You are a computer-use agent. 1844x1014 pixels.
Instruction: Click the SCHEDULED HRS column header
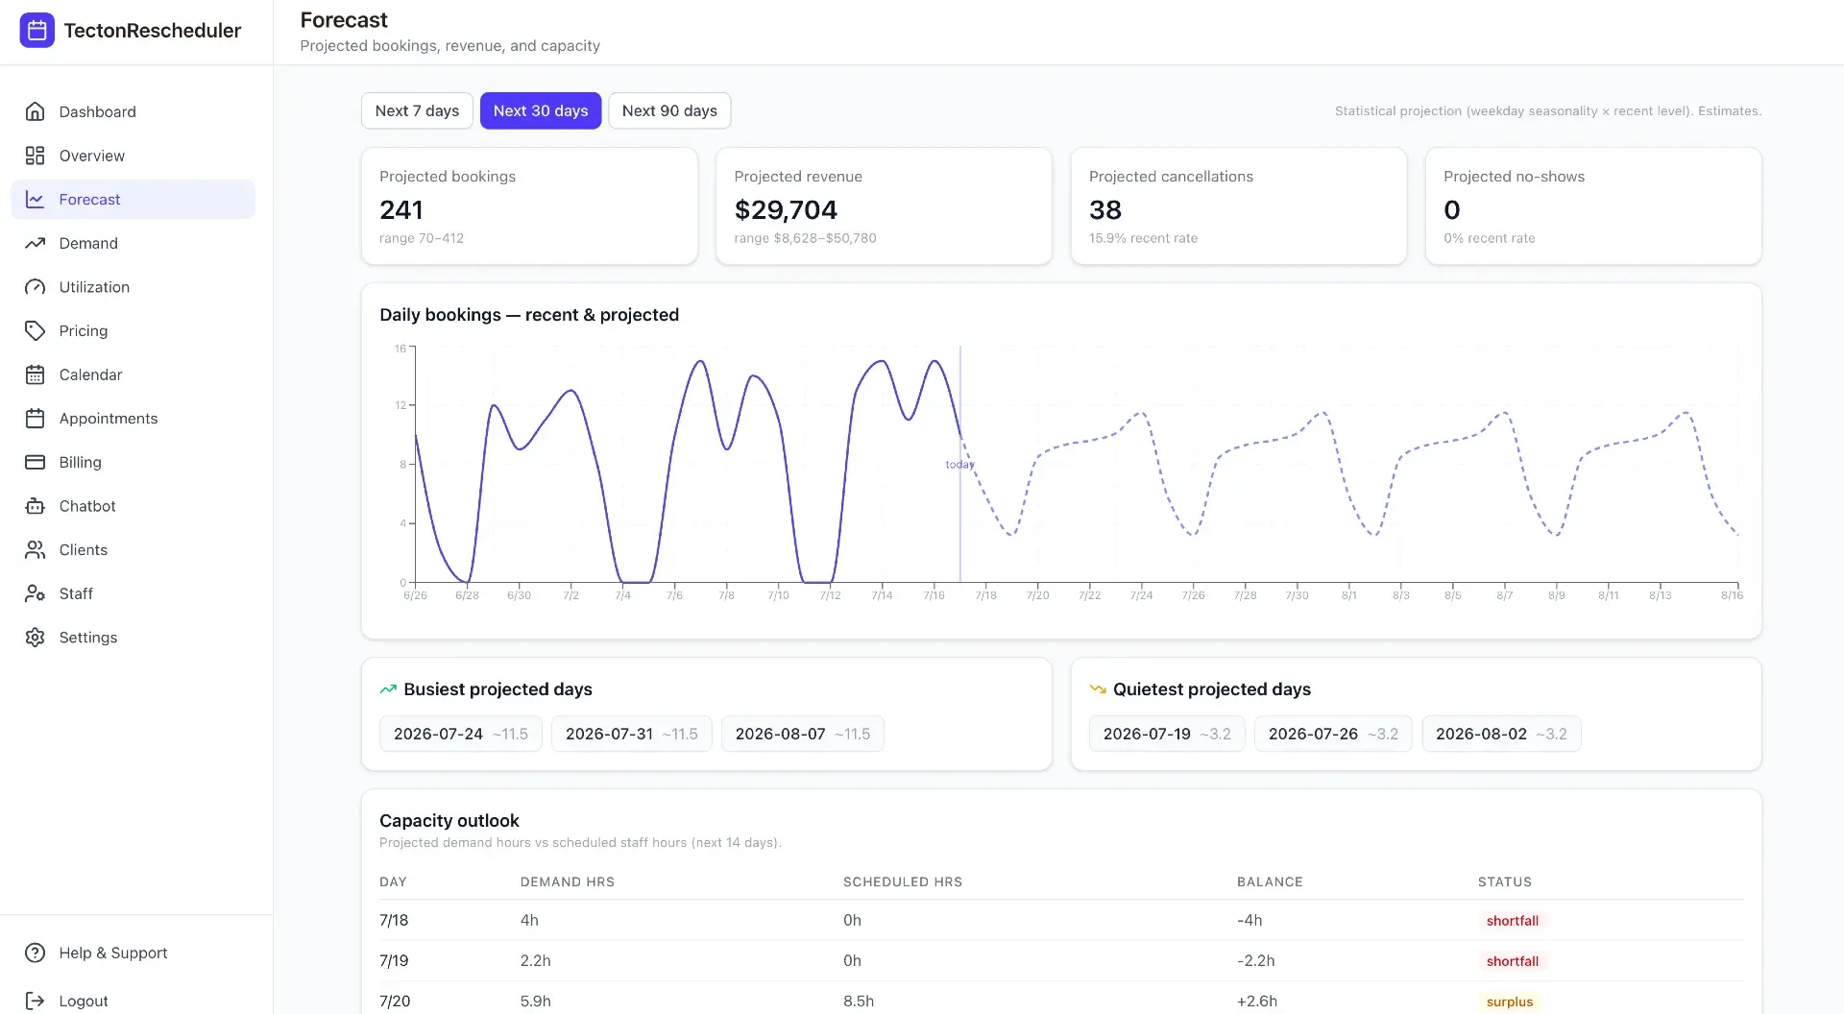click(x=903, y=881)
